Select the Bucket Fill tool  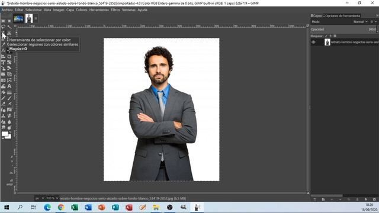(4, 92)
